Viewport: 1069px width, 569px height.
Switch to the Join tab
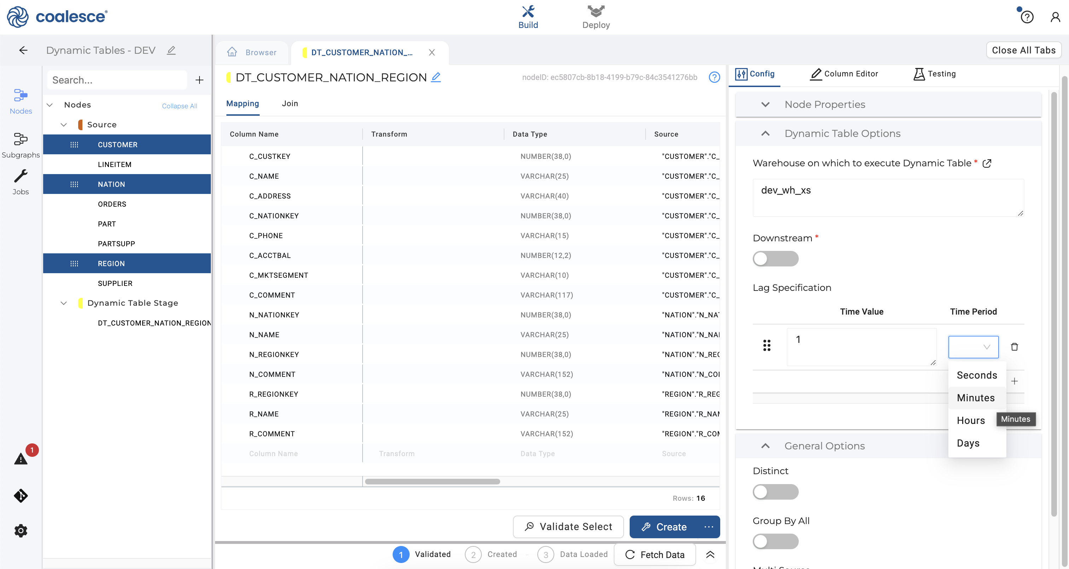pos(290,103)
